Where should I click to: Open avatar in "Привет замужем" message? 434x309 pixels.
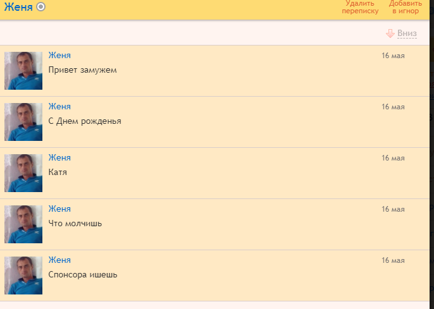(x=23, y=71)
